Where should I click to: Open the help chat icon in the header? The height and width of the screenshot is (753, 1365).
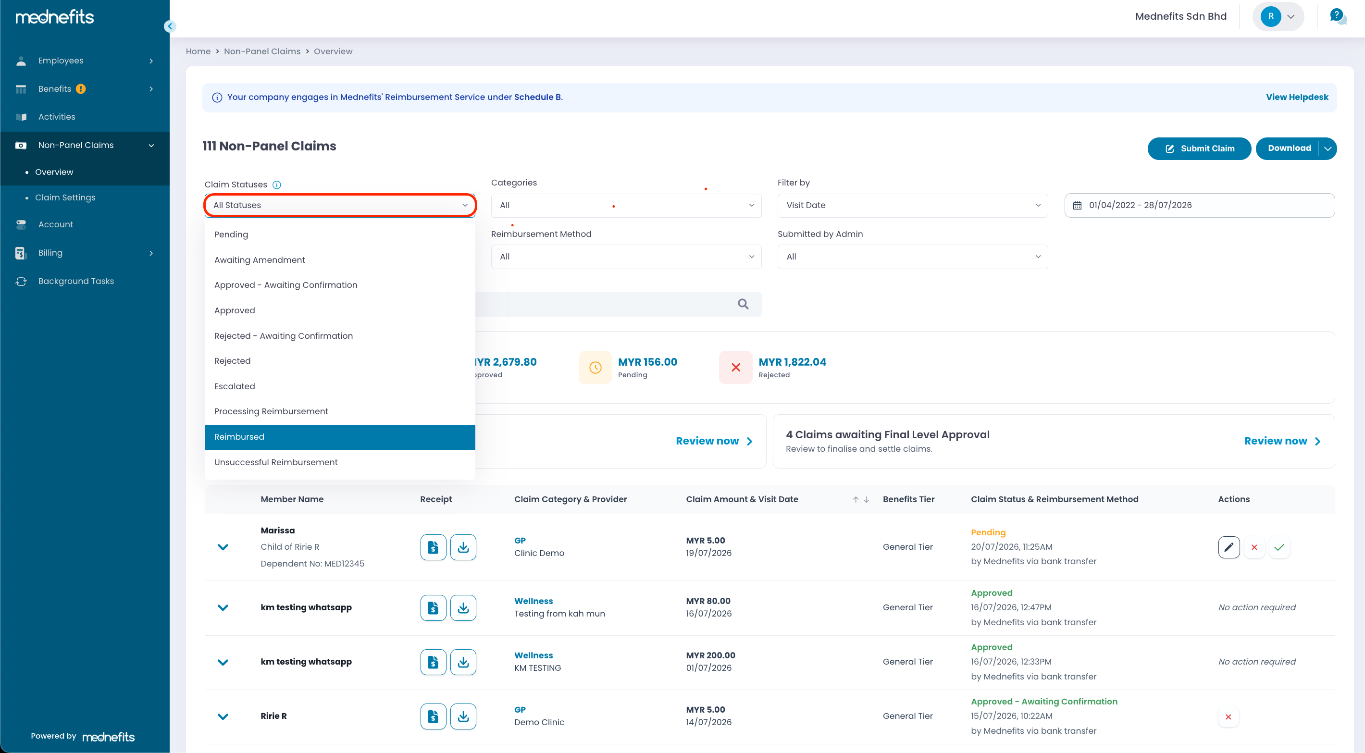(x=1338, y=16)
